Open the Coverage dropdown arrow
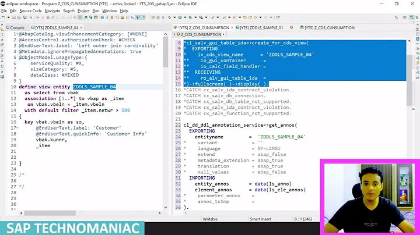The width and height of the screenshot is (420, 235). pos(195,17)
